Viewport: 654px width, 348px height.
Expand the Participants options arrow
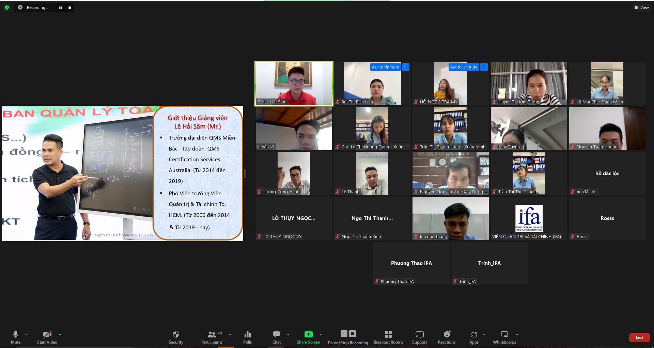(x=230, y=334)
